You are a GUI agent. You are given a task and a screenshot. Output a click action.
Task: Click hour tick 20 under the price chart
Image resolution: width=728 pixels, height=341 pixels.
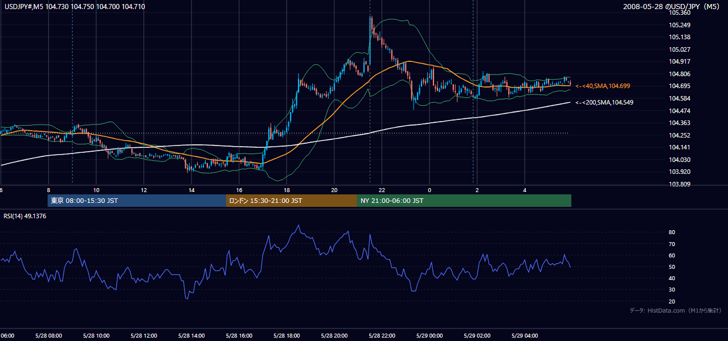[x=334, y=190]
